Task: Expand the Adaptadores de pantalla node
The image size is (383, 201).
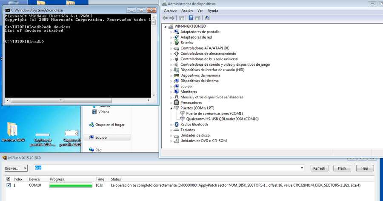Action: click(171, 32)
